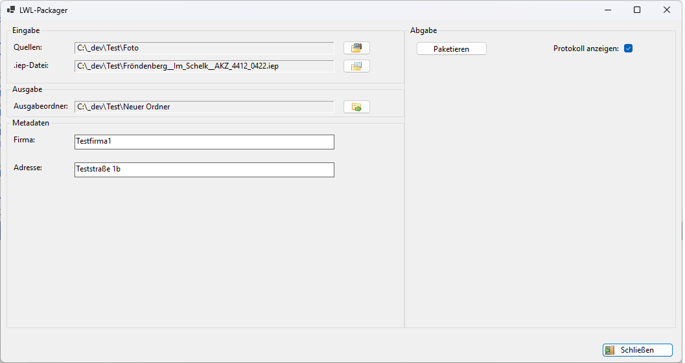
Task: Focus the Adresse field containing Teststraße 1b
Action: point(204,170)
